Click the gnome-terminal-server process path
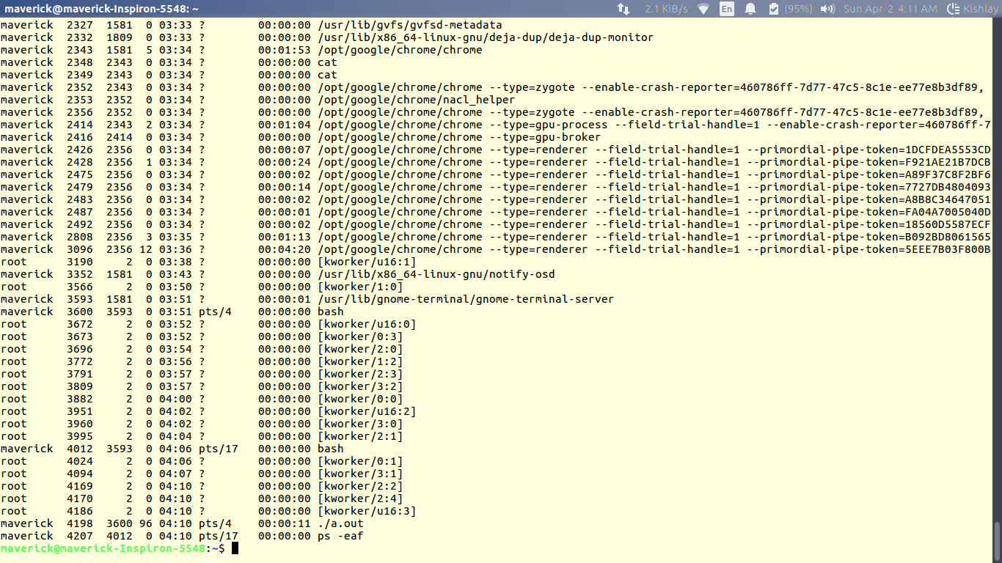This screenshot has width=1002, height=563. pyautogui.click(x=466, y=299)
